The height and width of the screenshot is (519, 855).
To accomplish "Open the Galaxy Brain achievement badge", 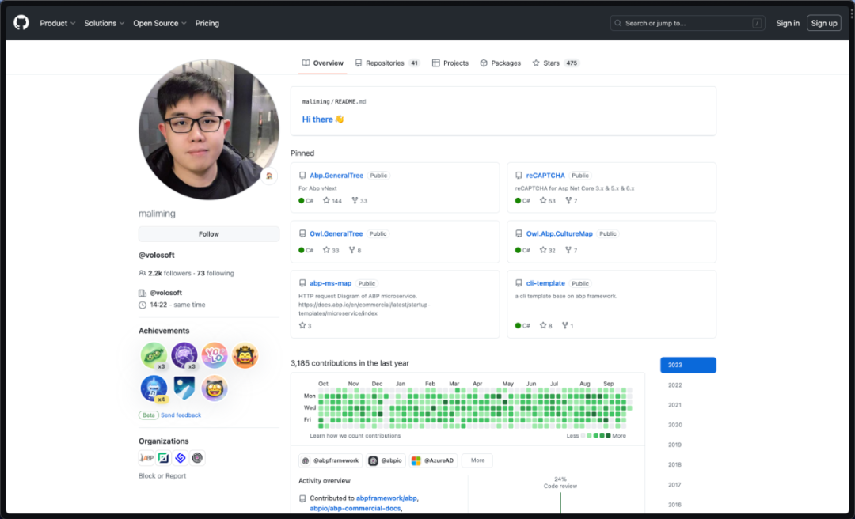I will [184, 355].
